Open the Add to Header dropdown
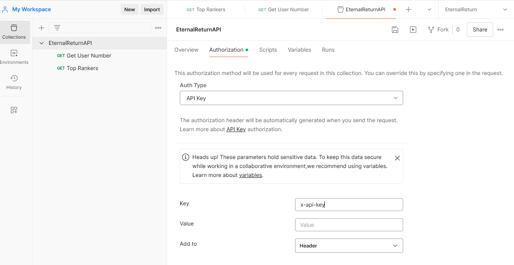 pos(349,246)
